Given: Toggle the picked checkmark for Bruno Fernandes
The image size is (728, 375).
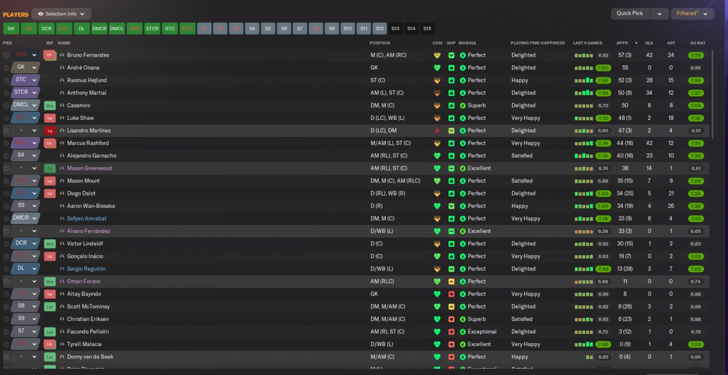Looking at the screenshot, I should (x=6, y=55).
